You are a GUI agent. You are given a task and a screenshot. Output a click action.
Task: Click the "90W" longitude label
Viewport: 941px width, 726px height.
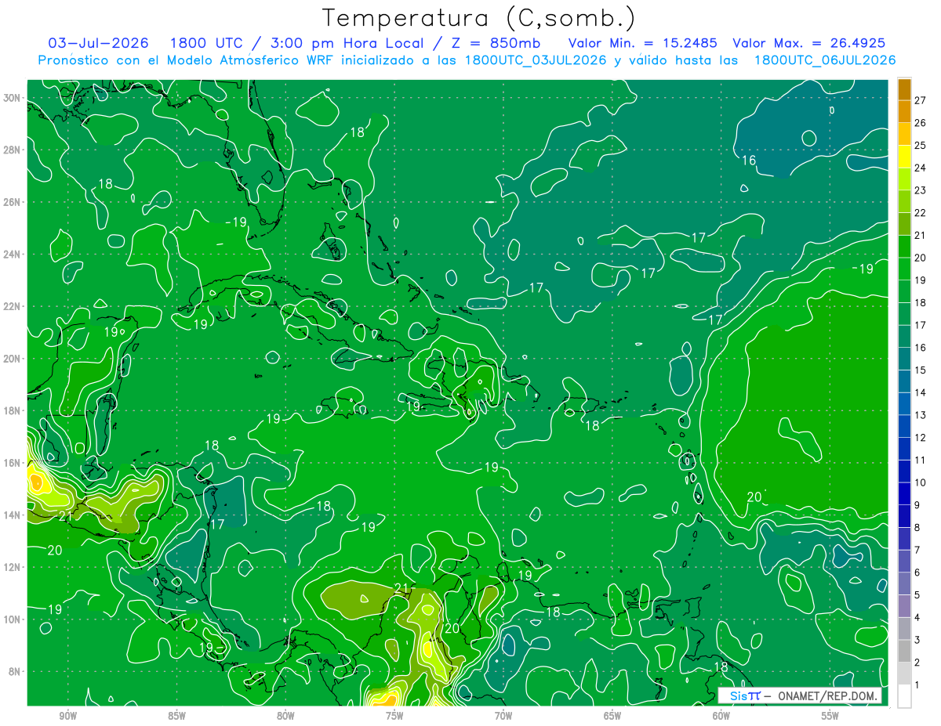point(68,716)
